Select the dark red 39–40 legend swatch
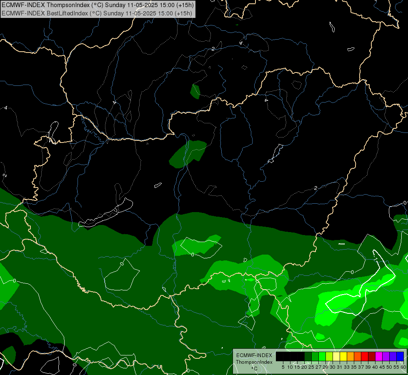Image resolution: width=408 pixels, height=375 pixels. pos(372,356)
